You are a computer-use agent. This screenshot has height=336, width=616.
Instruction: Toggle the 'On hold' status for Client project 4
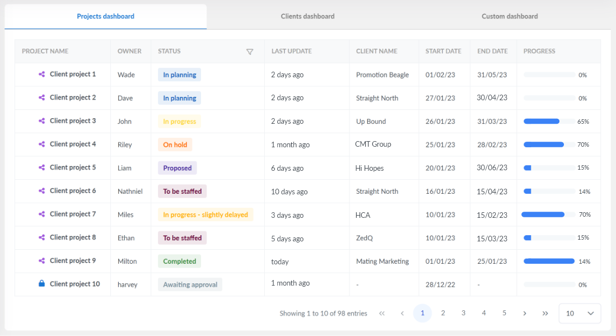[175, 144]
